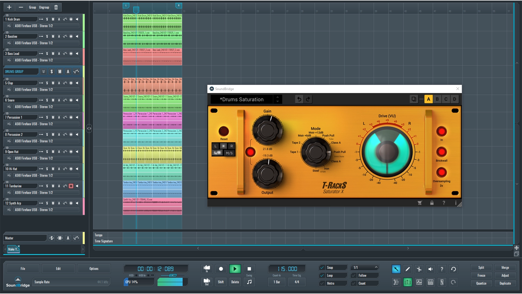Screen dimensions: 522x294
Task: Open the 1 Bar Count-In selector
Action: pos(277,282)
